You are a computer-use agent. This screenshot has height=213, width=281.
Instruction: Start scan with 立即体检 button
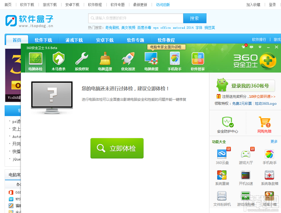[x=117, y=148]
